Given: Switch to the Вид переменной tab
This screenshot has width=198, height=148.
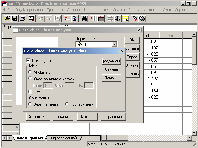Looking at the screenshot, I should point(63,138).
